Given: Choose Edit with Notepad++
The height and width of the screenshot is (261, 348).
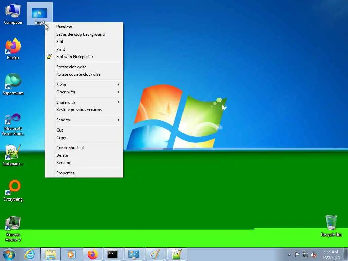Looking at the screenshot, I should [84, 57].
